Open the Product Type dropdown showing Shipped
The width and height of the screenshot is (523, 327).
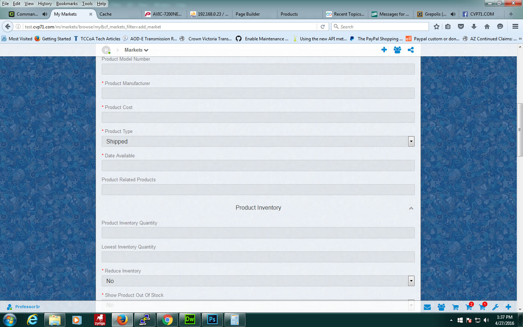258,141
